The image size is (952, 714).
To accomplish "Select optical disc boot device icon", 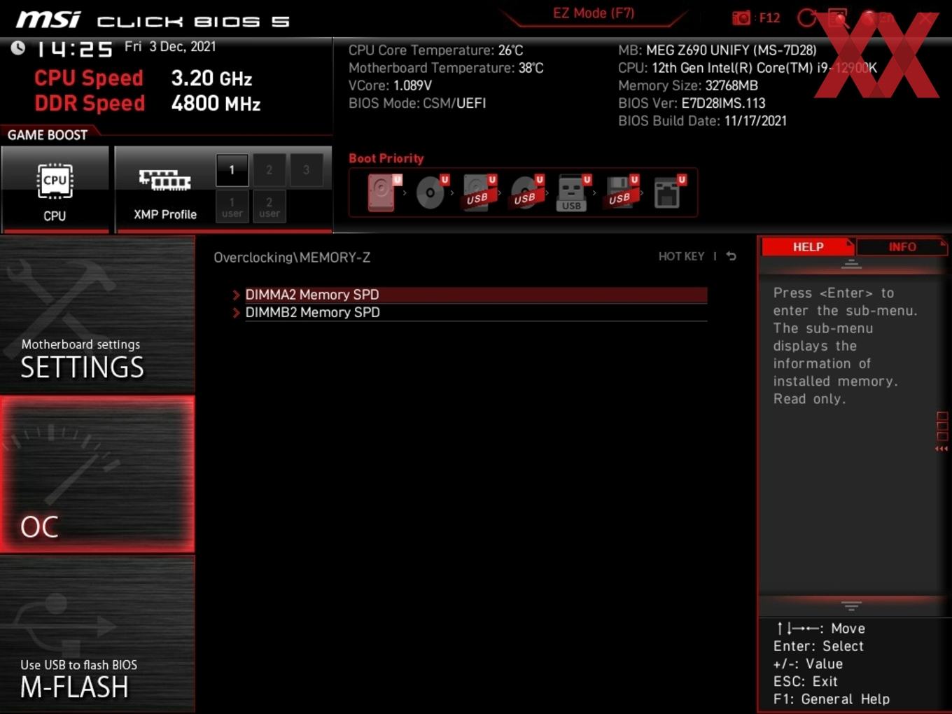I will (x=431, y=192).
